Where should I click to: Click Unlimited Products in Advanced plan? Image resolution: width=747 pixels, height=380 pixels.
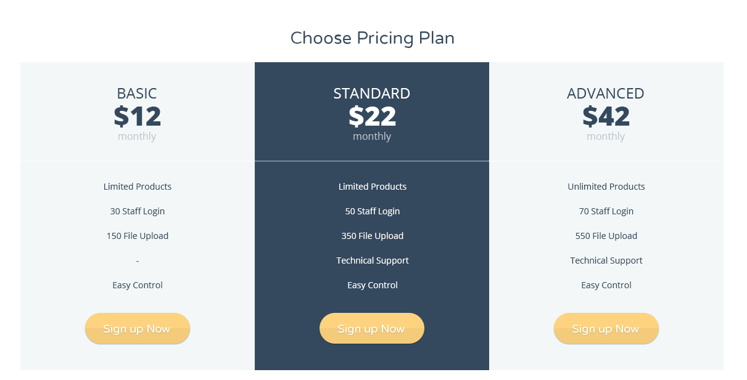click(x=606, y=187)
